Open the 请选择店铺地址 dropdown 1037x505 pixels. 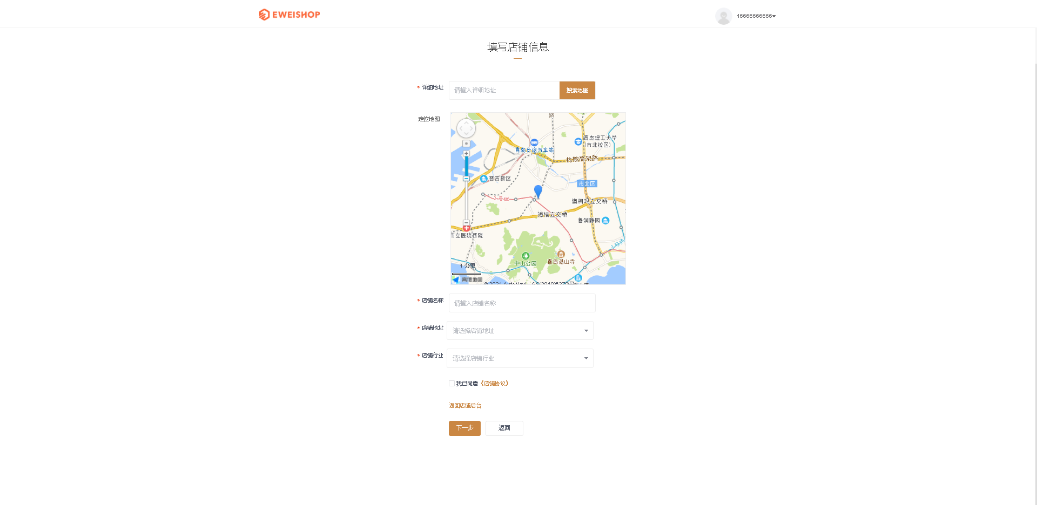tap(520, 331)
